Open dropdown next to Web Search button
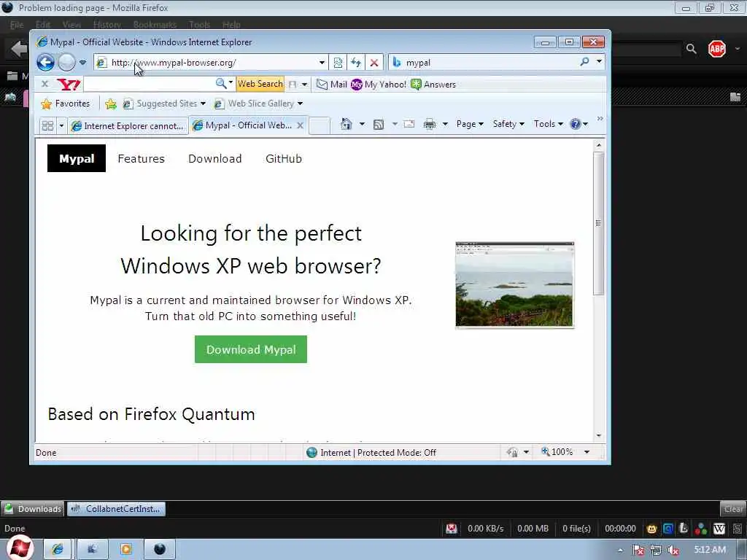 point(304,85)
